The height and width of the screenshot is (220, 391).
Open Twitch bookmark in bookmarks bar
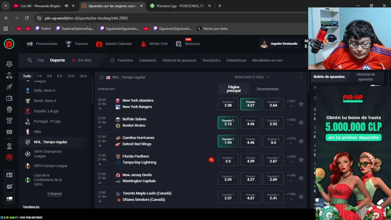43,28
